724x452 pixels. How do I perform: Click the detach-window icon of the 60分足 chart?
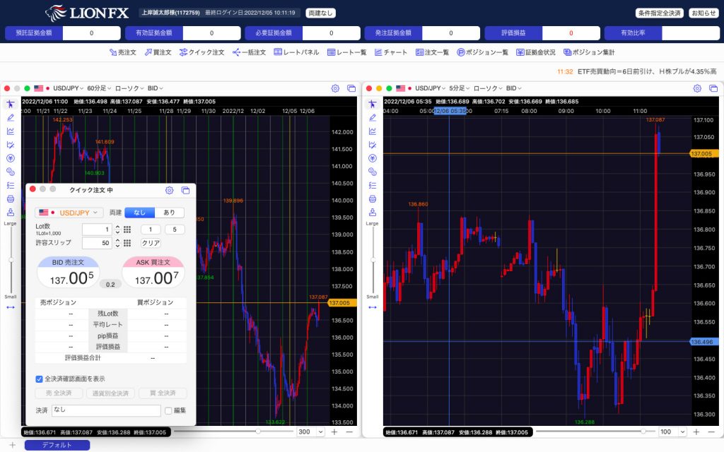(351, 88)
